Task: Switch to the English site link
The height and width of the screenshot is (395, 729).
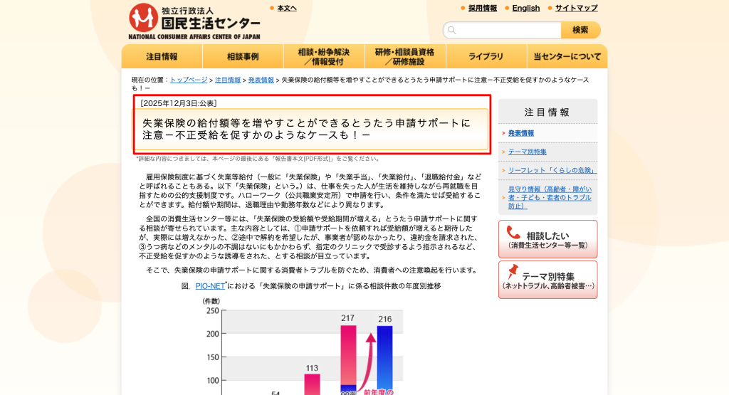Action: tap(526, 9)
